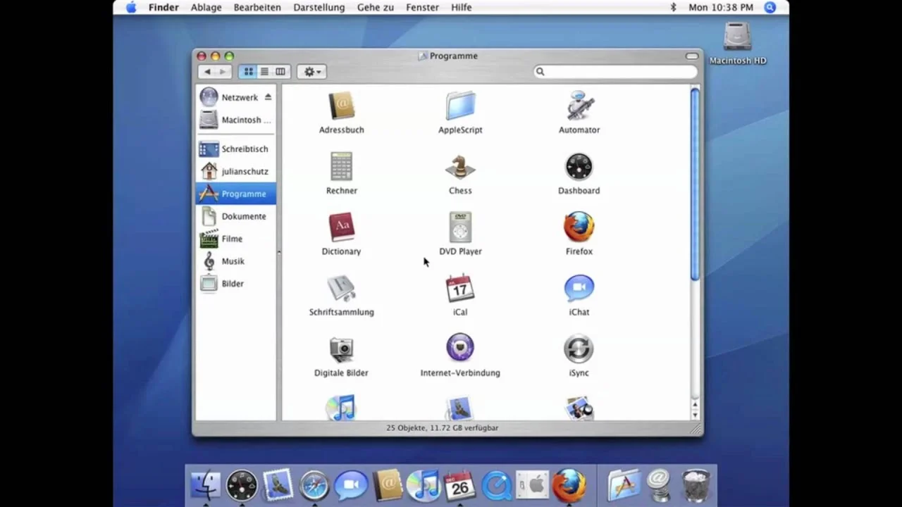Open System Preferences in the Dock
This screenshot has height=507, width=902.
533,485
